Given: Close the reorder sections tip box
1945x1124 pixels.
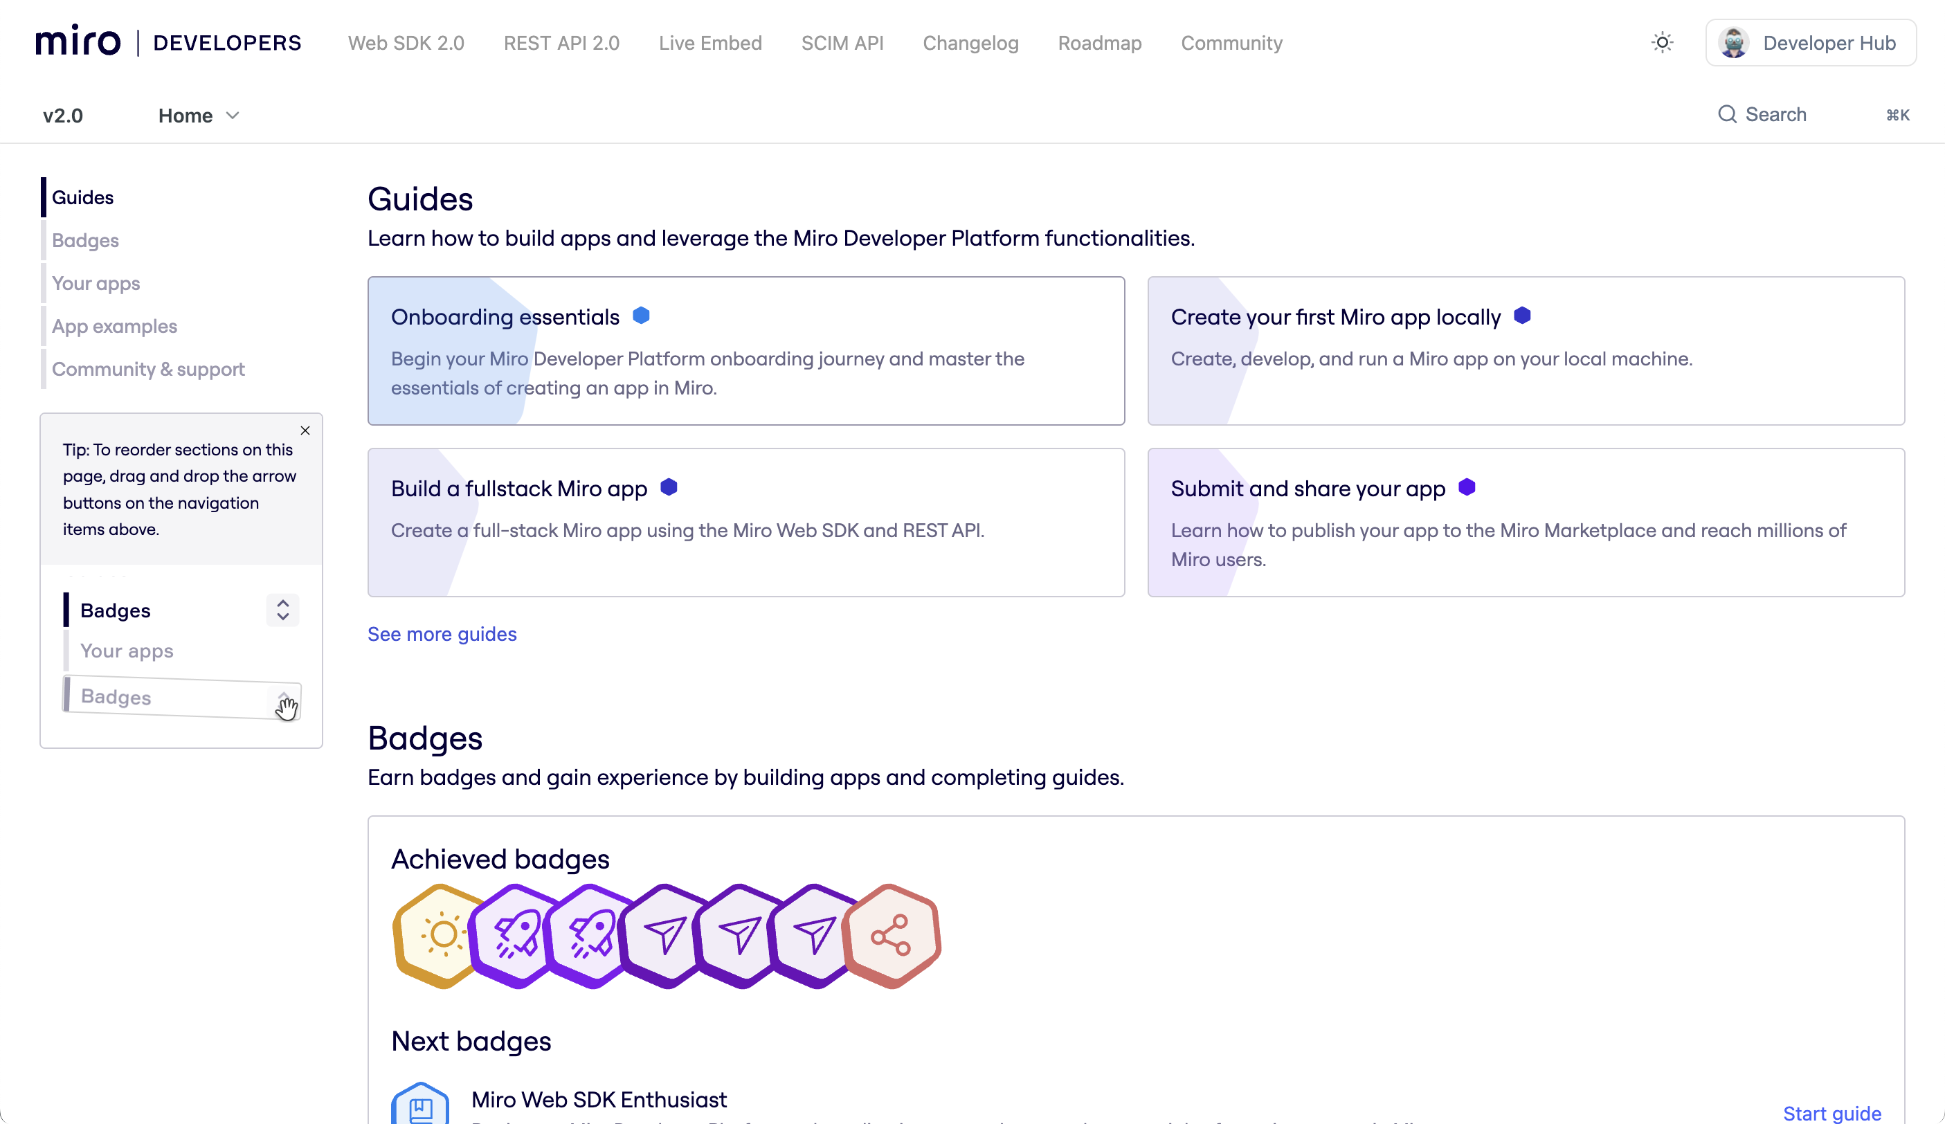Looking at the screenshot, I should [x=305, y=430].
